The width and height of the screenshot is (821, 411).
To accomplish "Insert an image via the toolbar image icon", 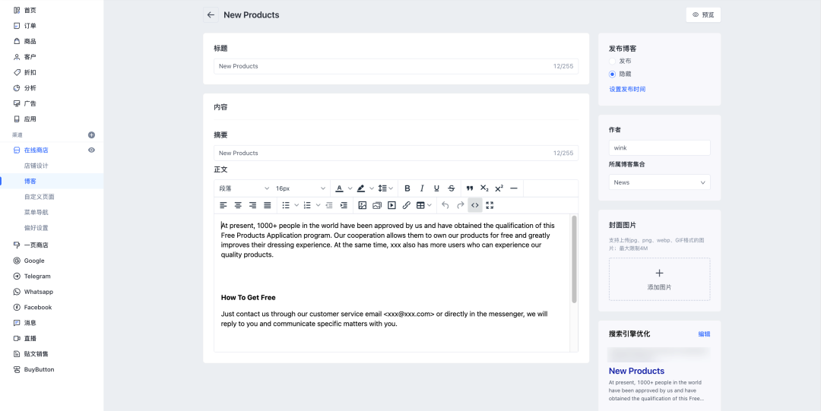I will 363,205.
